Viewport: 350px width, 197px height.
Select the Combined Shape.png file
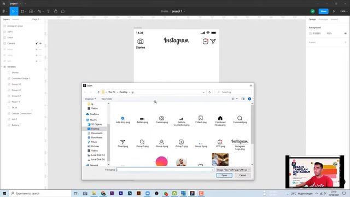pos(220,121)
